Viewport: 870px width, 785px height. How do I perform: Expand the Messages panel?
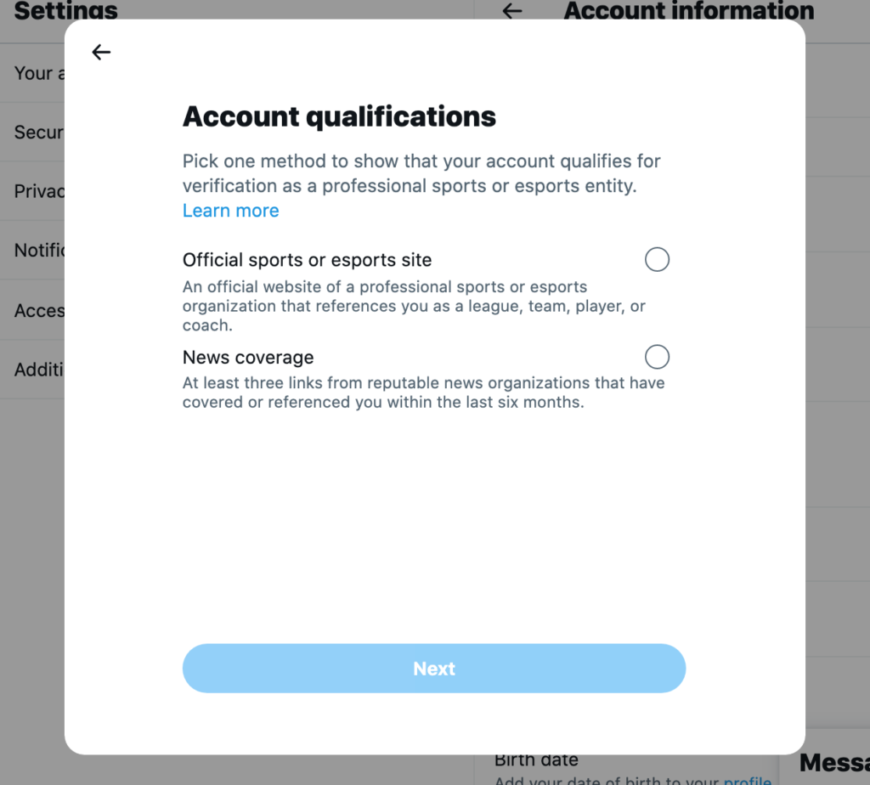pyautogui.click(x=833, y=762)
